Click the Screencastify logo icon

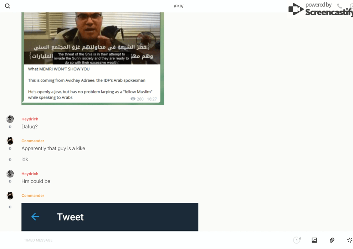click(296, 10)
